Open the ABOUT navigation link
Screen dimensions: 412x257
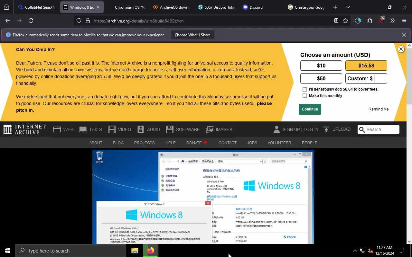[96, 143]
